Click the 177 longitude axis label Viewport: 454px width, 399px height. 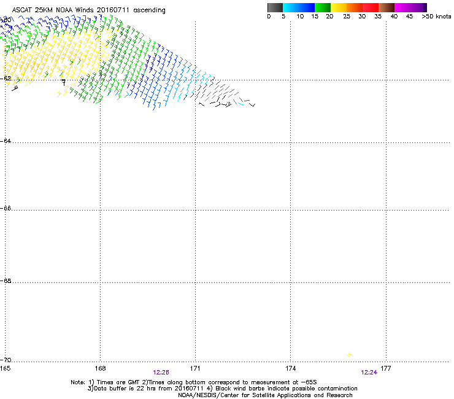[386, 368]
